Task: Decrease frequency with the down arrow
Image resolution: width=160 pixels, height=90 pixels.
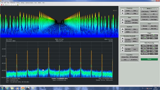Action: tap(123, 13)
